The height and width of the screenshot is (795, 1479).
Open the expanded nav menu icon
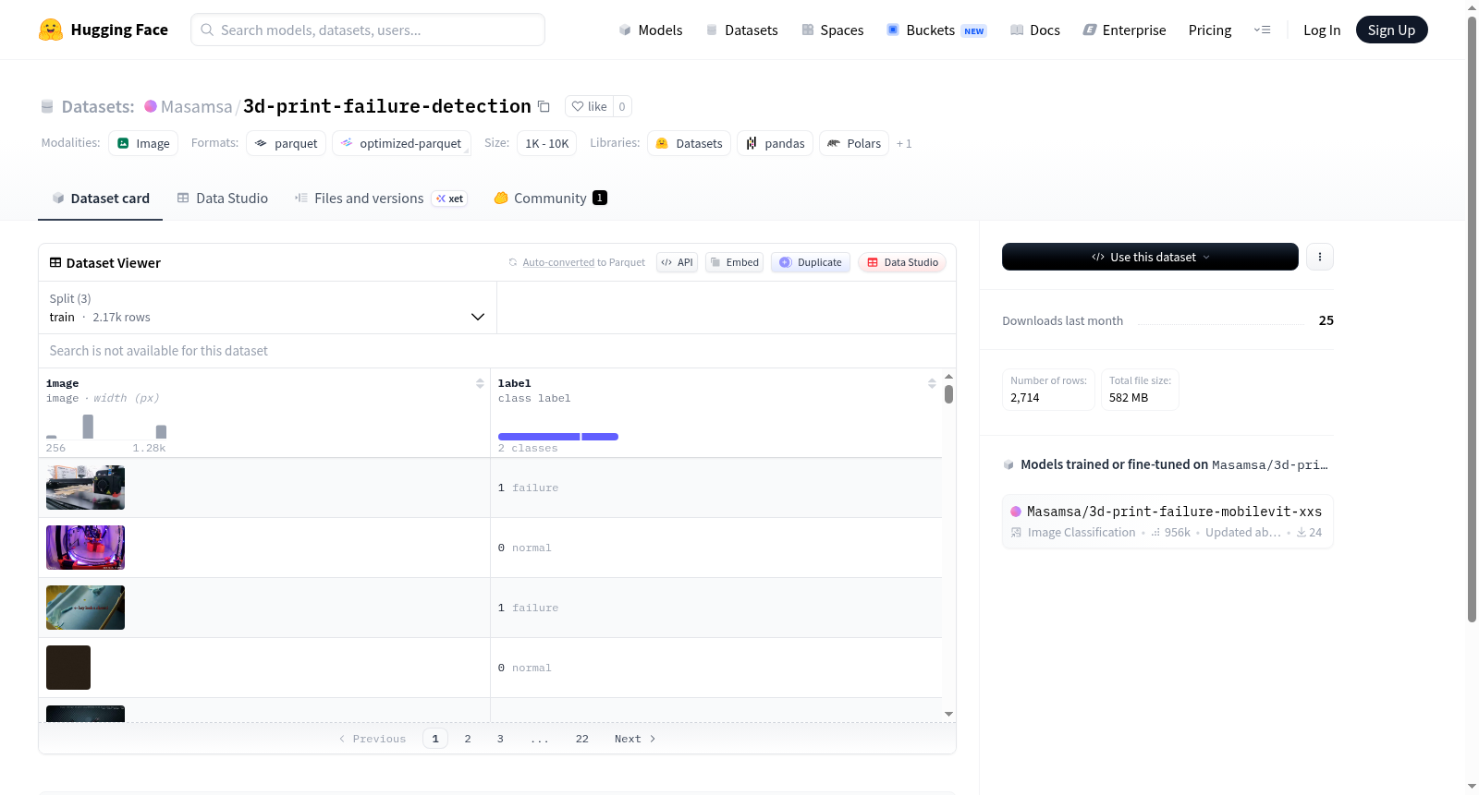(1262, 30)
